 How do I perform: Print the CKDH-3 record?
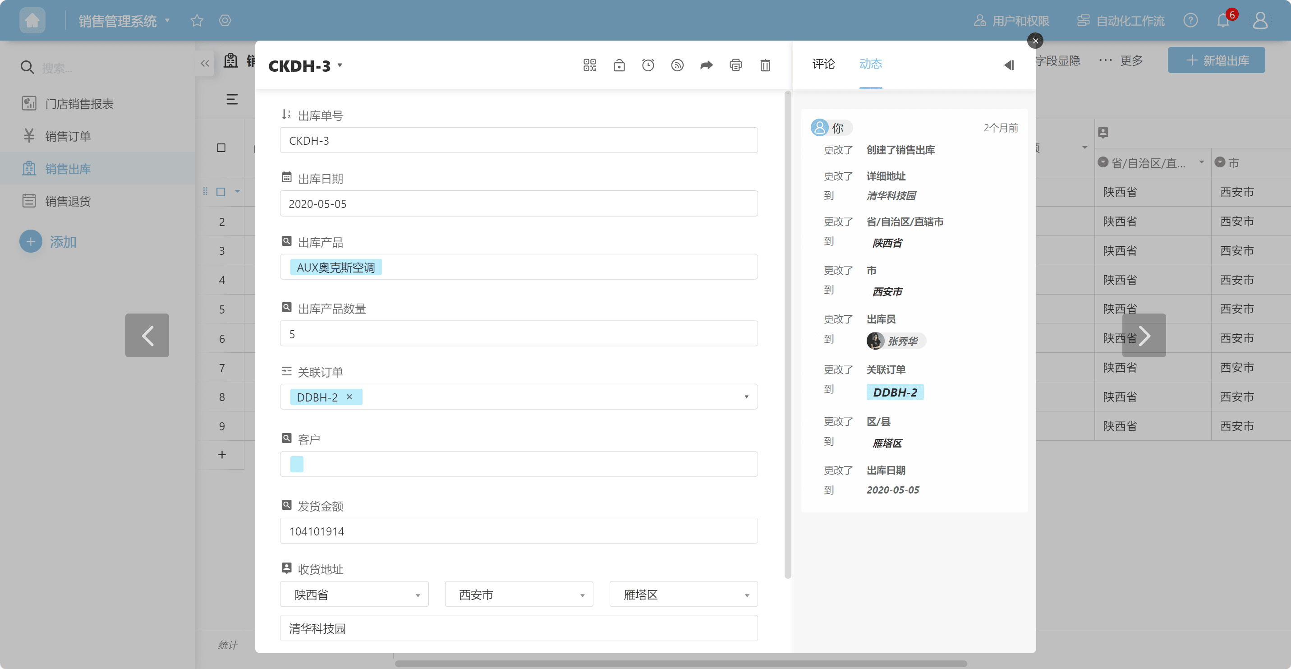(736, 65)
